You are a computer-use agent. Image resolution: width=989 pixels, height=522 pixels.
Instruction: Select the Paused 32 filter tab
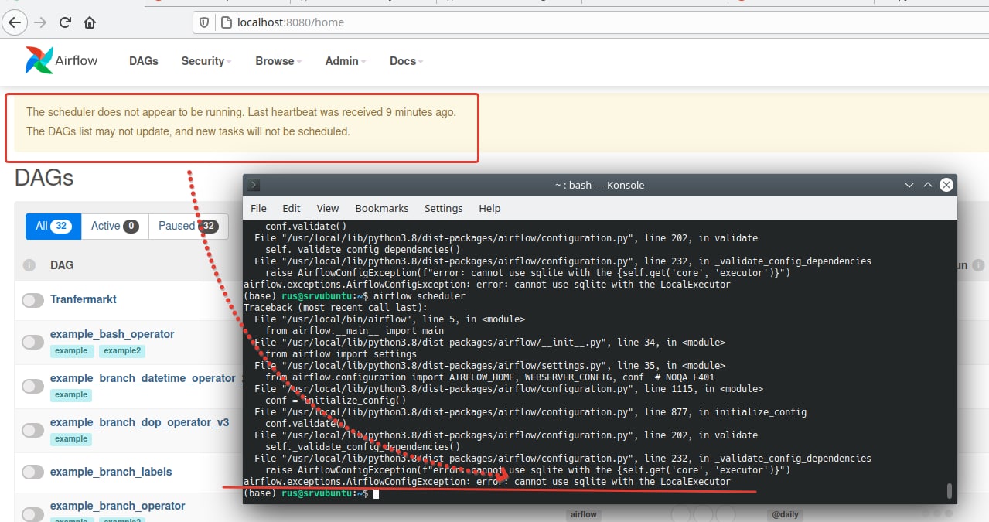[189, 226]
